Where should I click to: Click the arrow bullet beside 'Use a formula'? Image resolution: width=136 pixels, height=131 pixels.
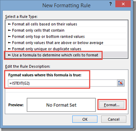pyautogui.click(x=9, y=55)
